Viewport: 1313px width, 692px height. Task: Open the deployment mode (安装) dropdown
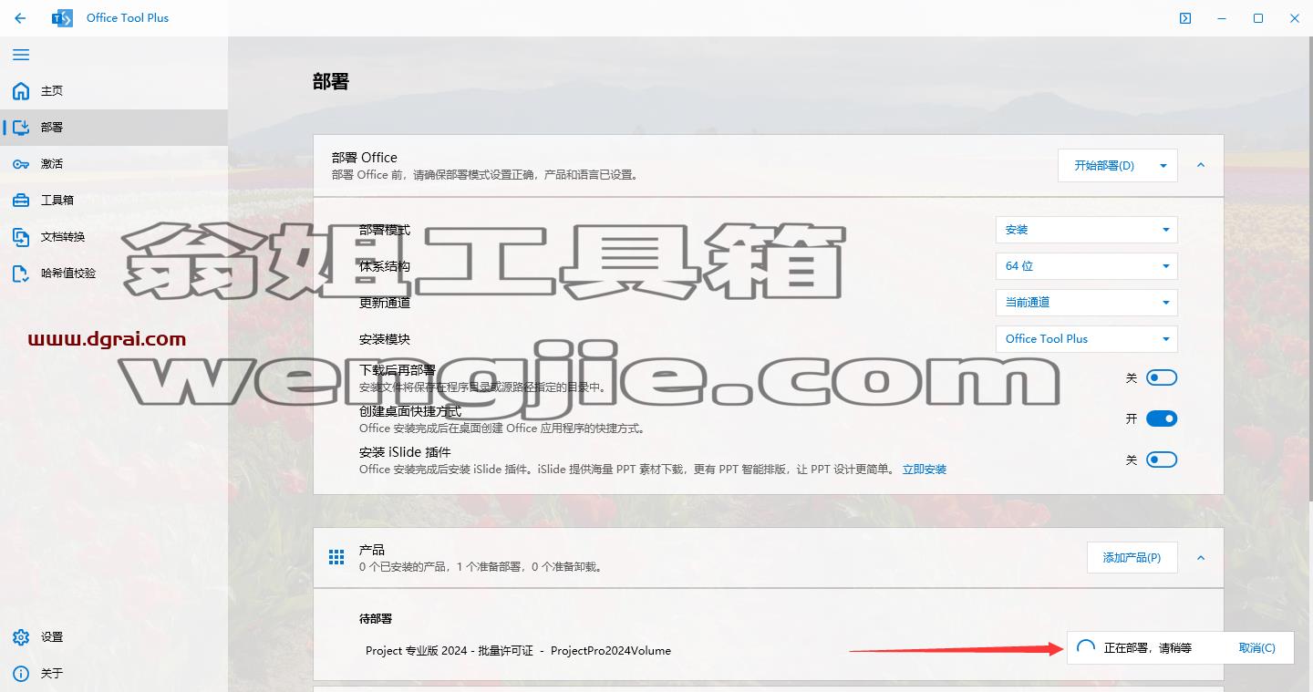[1086, 230]
